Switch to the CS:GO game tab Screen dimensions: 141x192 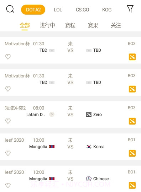(x=83, y=10)
